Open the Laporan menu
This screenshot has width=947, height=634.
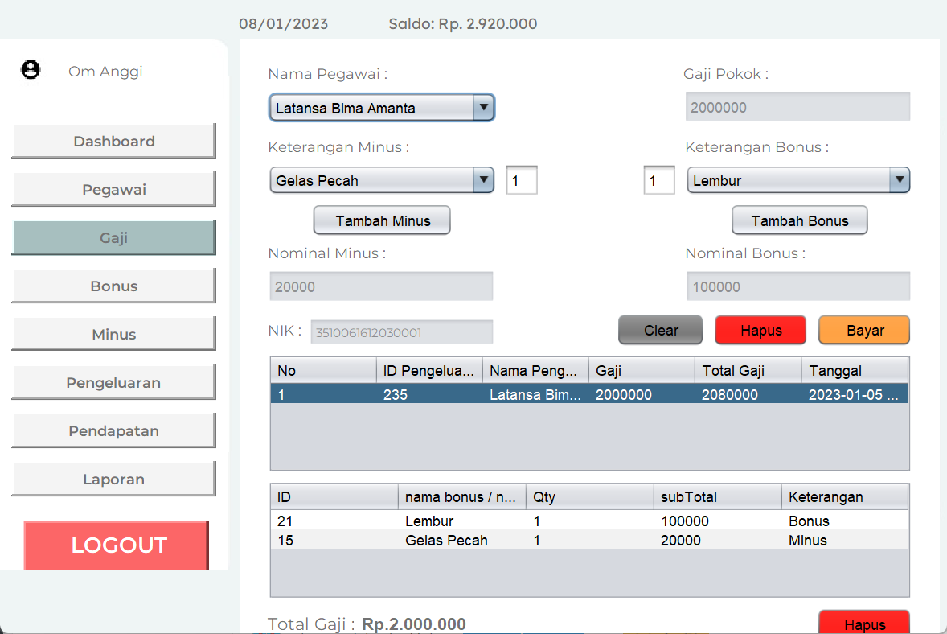click(x=113, y=480)
